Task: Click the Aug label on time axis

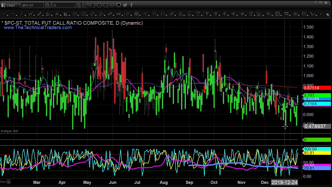Action: [x=164, y=182]
